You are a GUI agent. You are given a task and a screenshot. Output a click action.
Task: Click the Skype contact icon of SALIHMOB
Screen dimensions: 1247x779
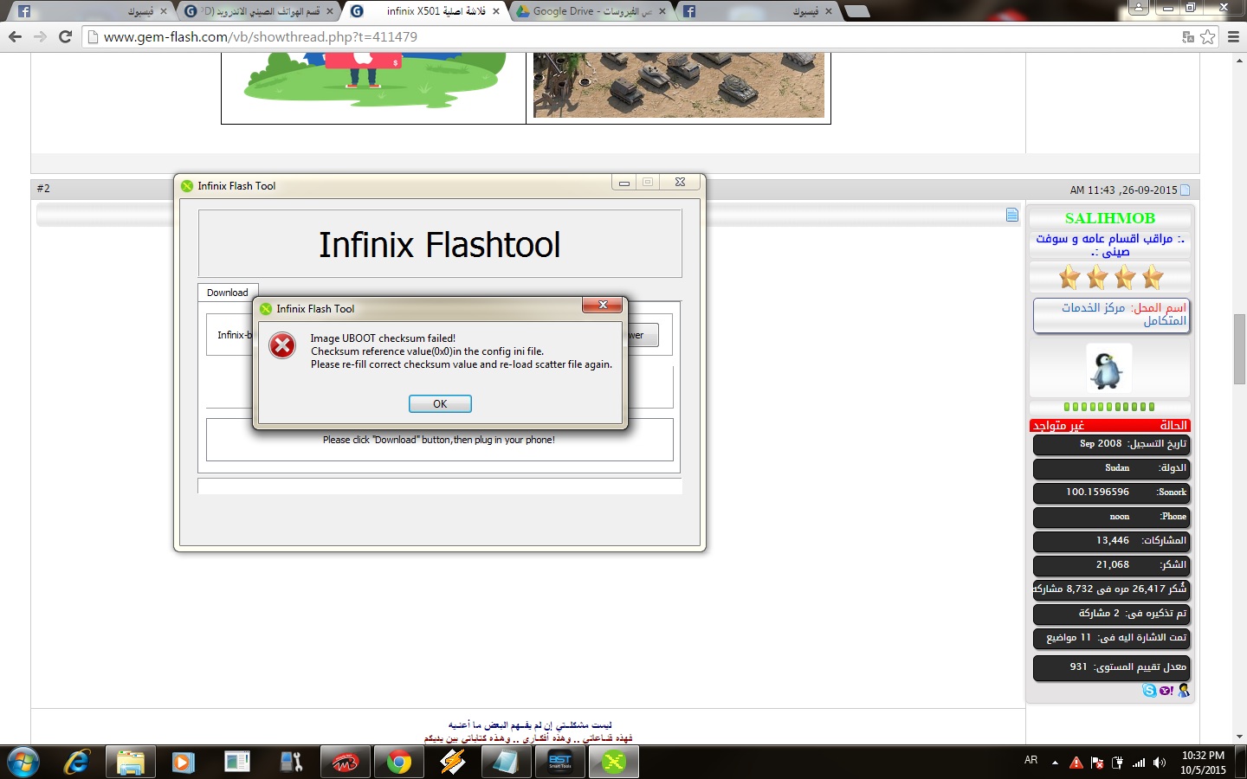(1149, 690)
